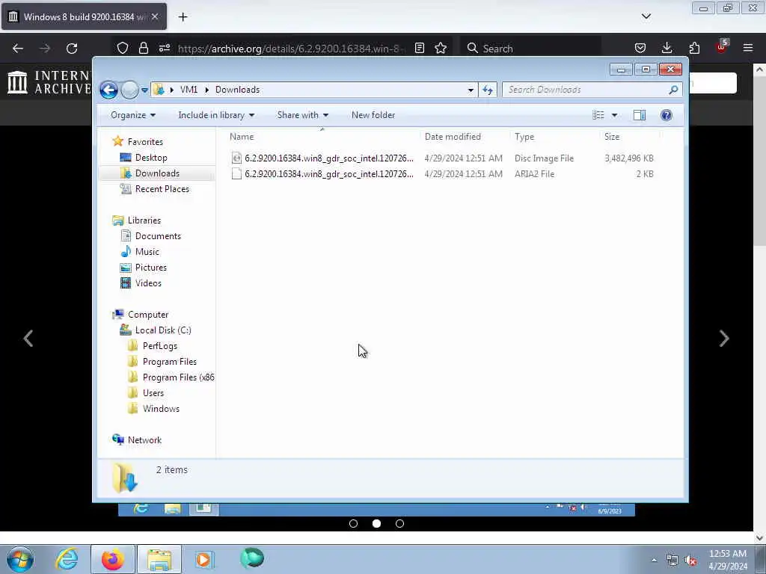Screen dimensions: 766x574
Task: Open the Share with menu
Action: tap(302, 115)
